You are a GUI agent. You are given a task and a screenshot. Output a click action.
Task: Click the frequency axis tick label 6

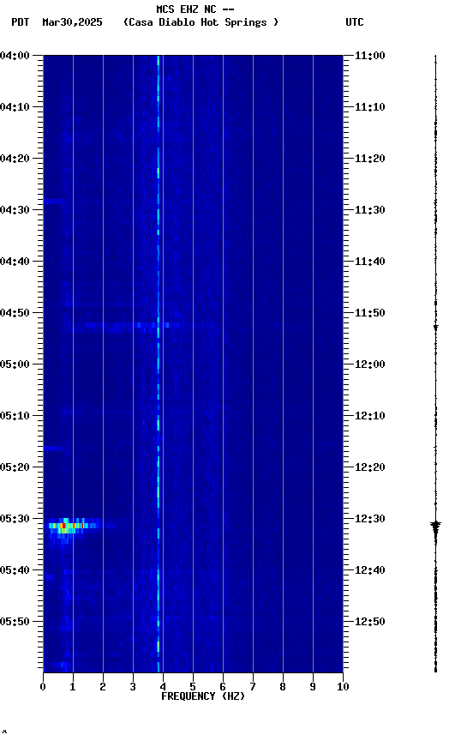click(223, 687)
